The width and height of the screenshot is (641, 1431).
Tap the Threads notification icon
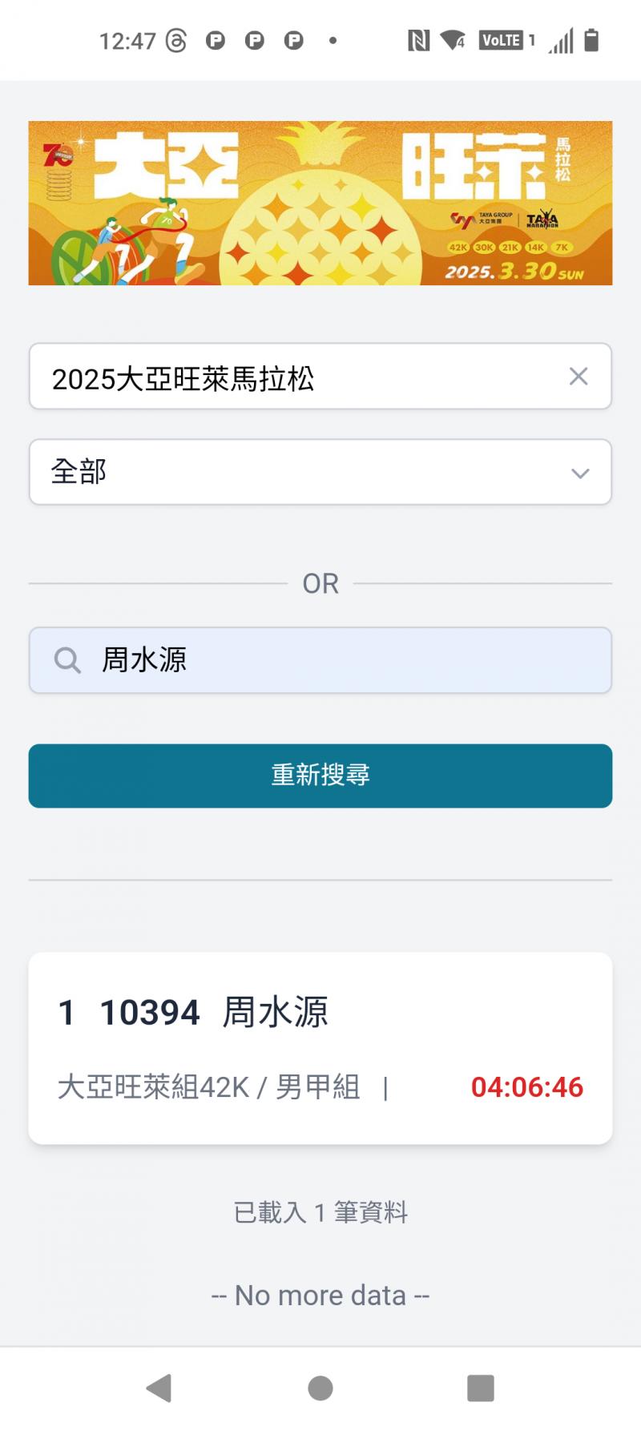pos(176,40)
